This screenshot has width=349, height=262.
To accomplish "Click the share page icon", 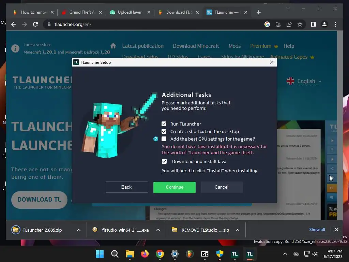I will coord(289,24).
